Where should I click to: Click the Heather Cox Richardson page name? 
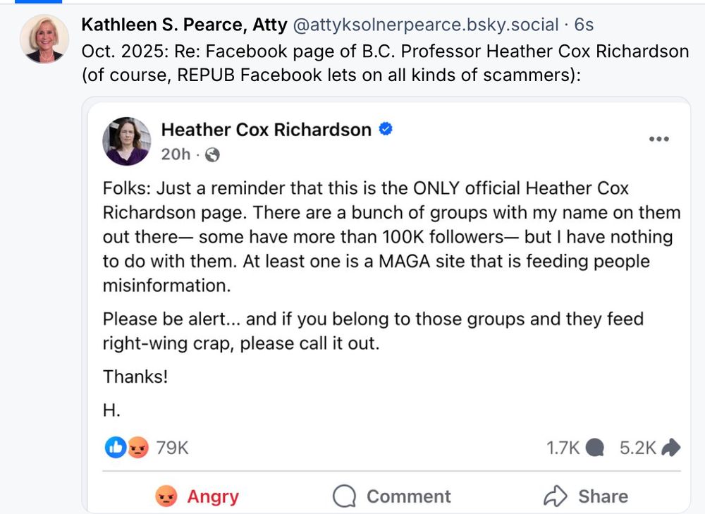coord(266,130)
